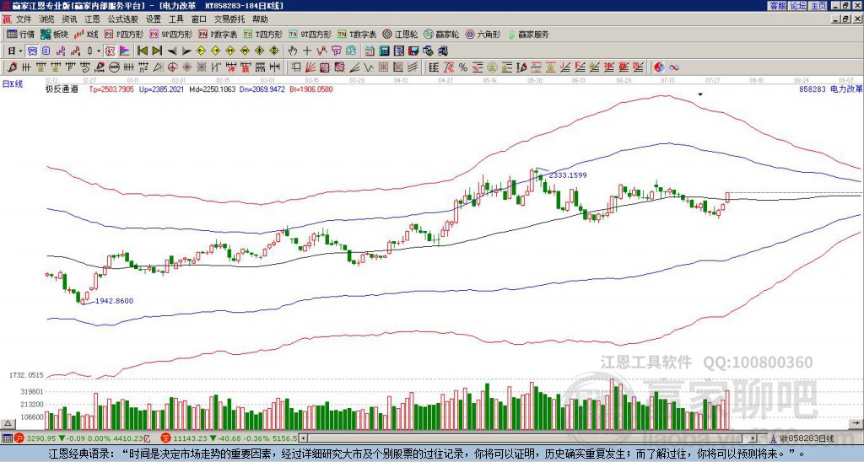Open the T四方形 tool
Image resolution: width=864 pixels, height=462 pixels.
click(x=263, y=34)
